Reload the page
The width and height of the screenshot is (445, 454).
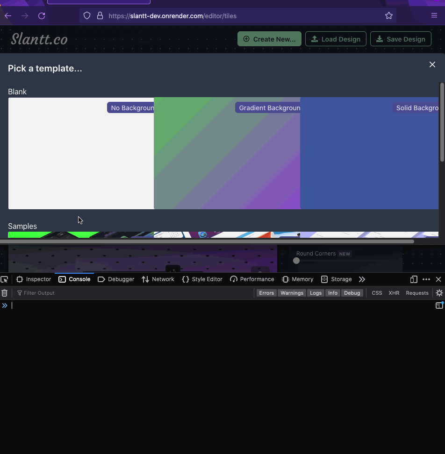click(42, 15)
